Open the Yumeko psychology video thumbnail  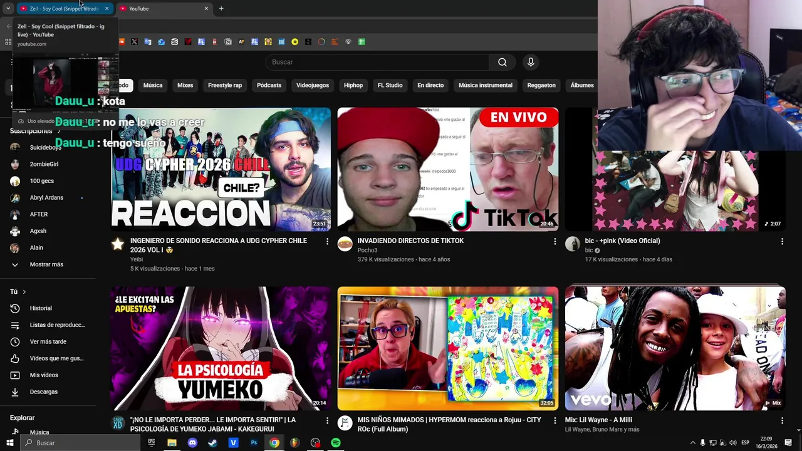221,348
